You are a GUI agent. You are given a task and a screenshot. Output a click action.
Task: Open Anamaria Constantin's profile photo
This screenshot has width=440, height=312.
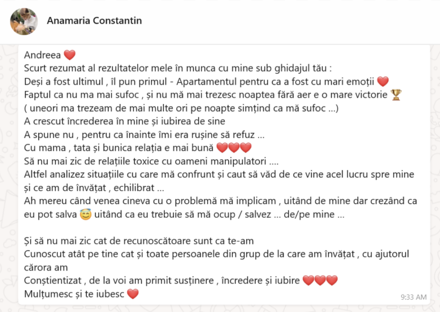tap(24, 21)
